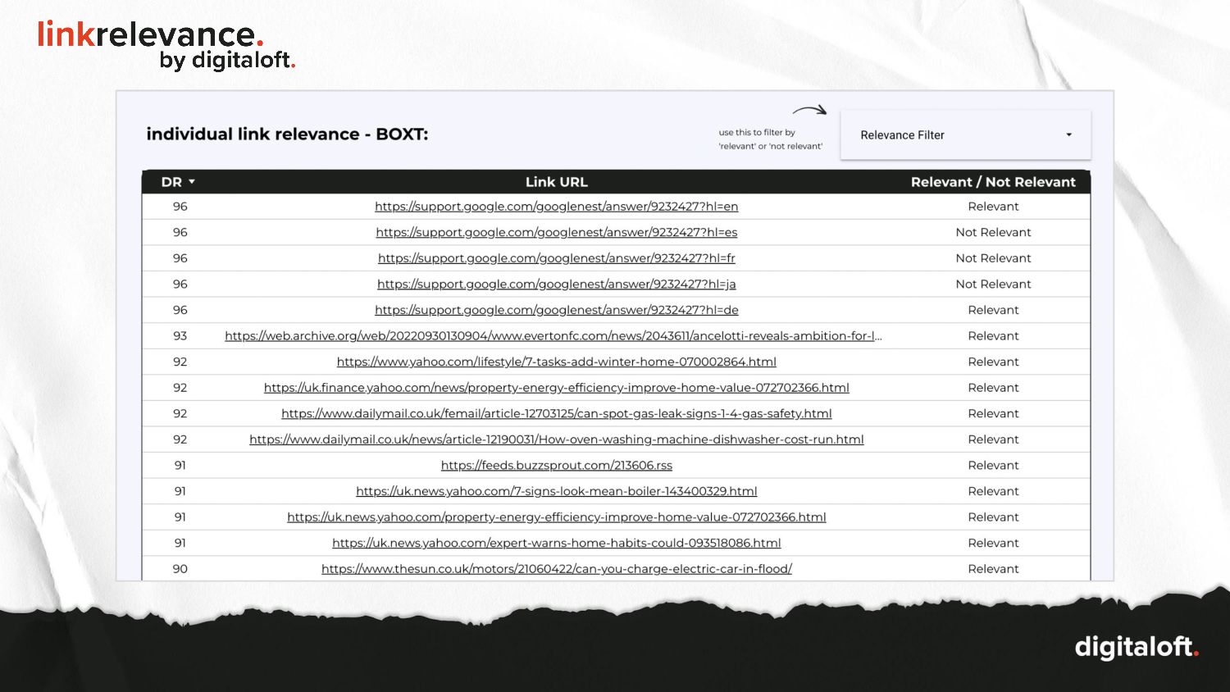Open the web.archive.org evertonfc link

tap(553, 336)
